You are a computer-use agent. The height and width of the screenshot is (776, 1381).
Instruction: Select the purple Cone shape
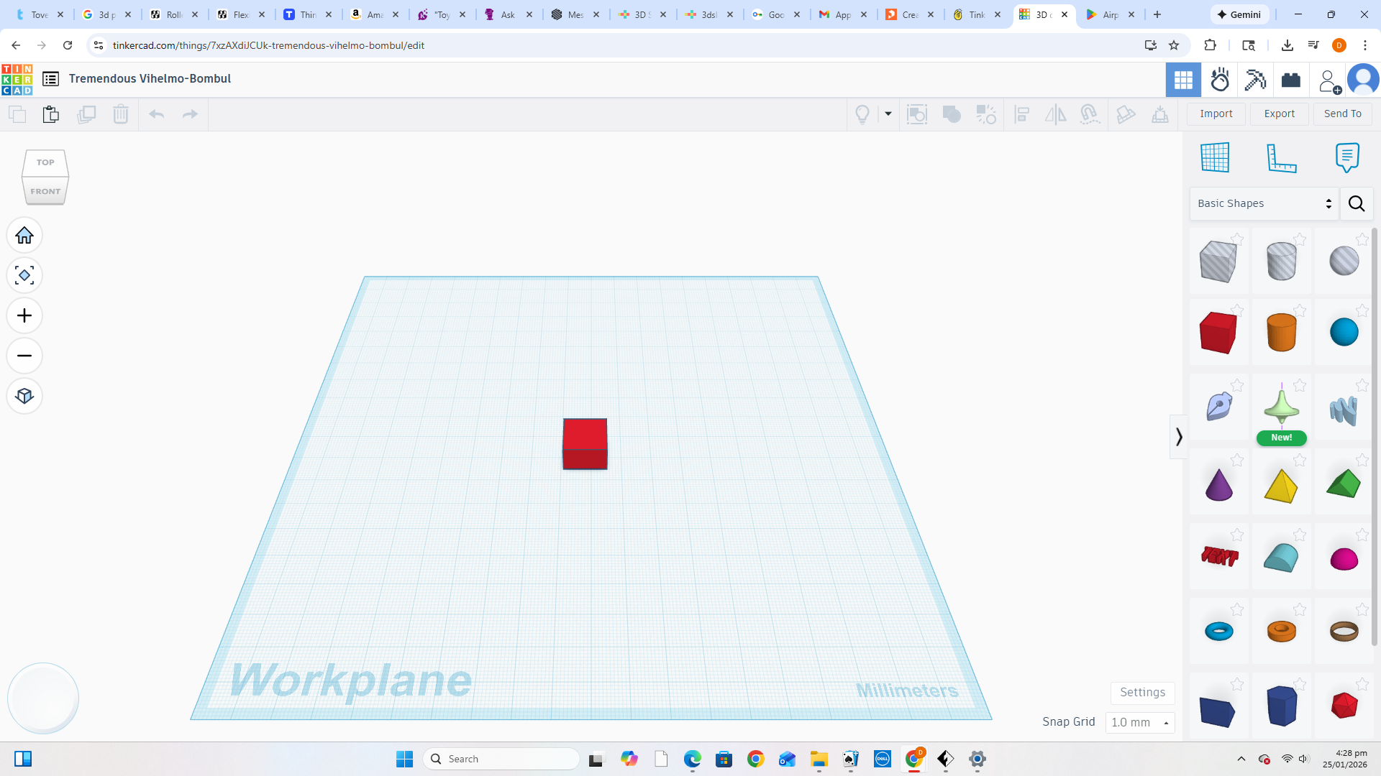point(1218,485)
